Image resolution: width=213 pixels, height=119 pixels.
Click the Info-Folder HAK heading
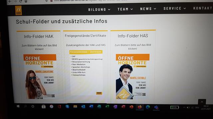(x=39, y=36)
